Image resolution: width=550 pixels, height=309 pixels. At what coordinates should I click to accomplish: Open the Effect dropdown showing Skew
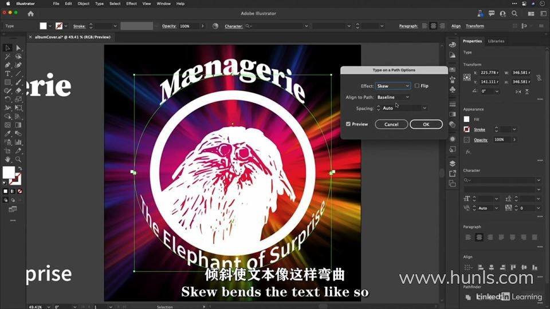(x=393, y=86)
